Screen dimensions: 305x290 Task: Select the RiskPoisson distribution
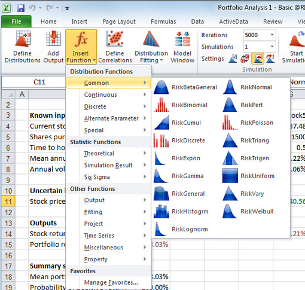pyautogui.click(x=248, y=123)
